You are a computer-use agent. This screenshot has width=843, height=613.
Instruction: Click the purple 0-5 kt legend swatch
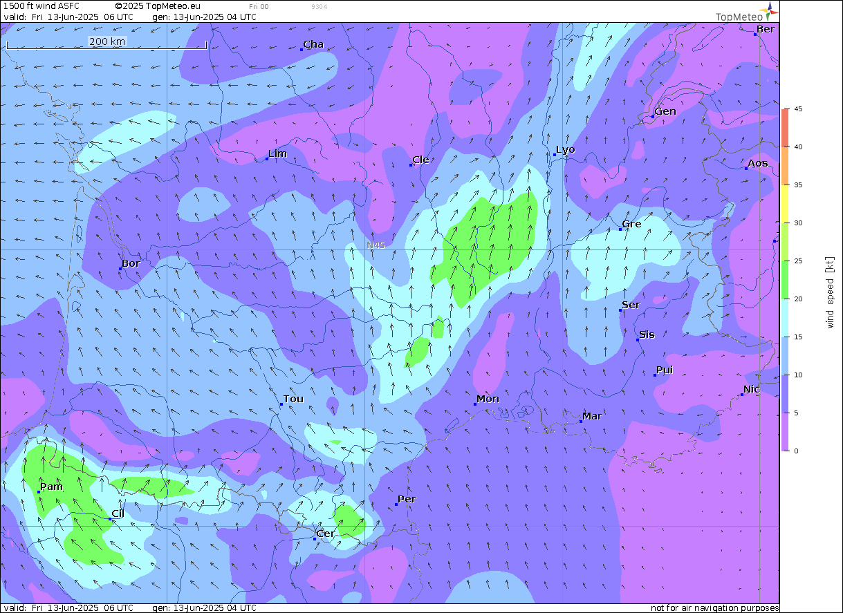(785, 431)
